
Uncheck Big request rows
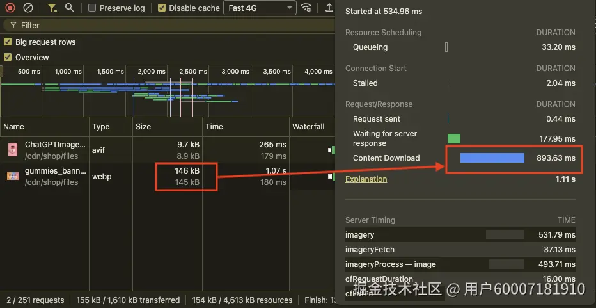click(x=7, y=42)
